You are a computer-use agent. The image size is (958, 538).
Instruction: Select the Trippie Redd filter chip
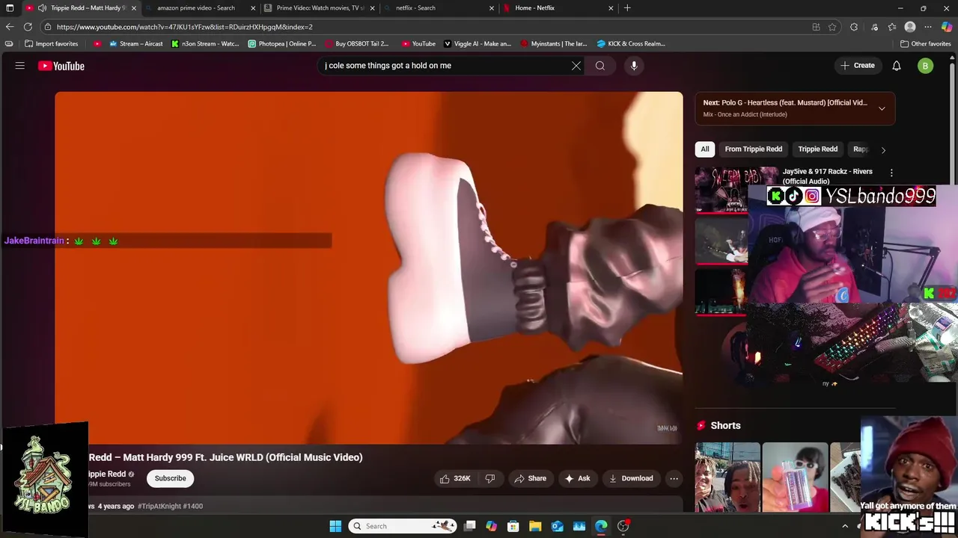tap(818, 149)
